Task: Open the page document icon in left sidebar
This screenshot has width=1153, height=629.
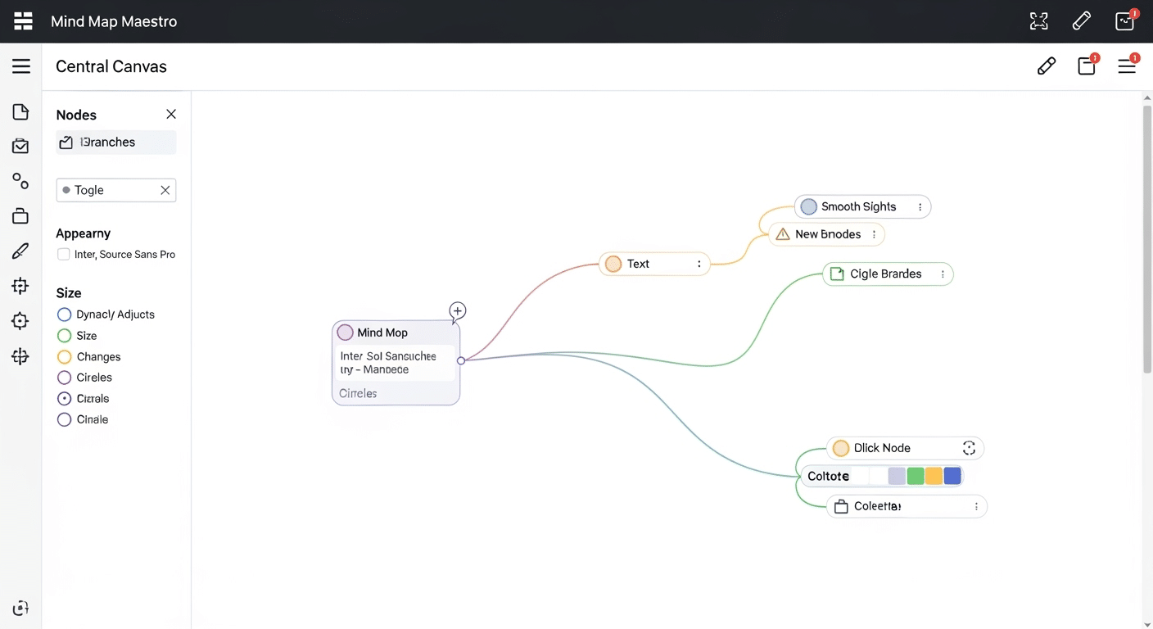Action: coord(20,112)
